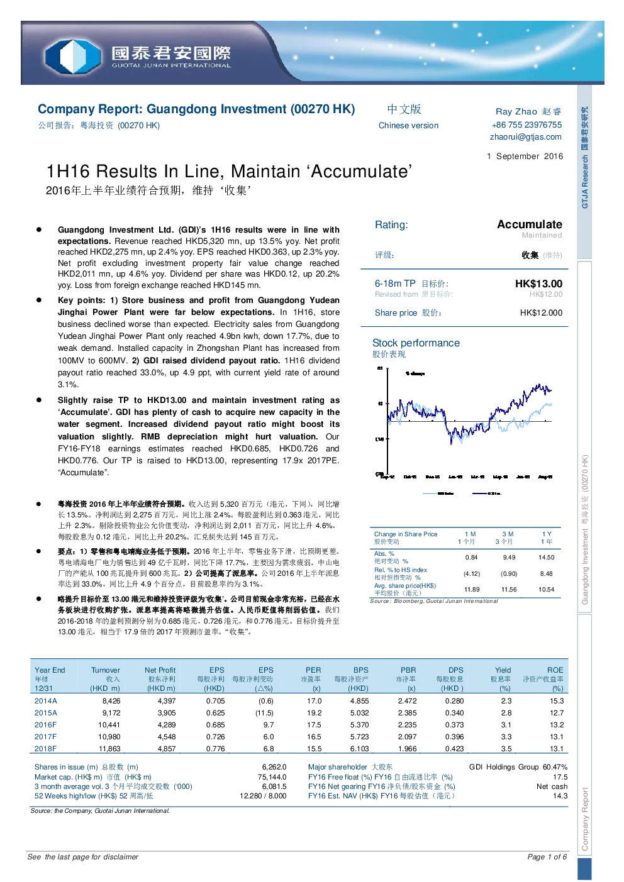Screen dimensions: 624x882
Task: Click the 1 Y column header
Action: [546, 534]
